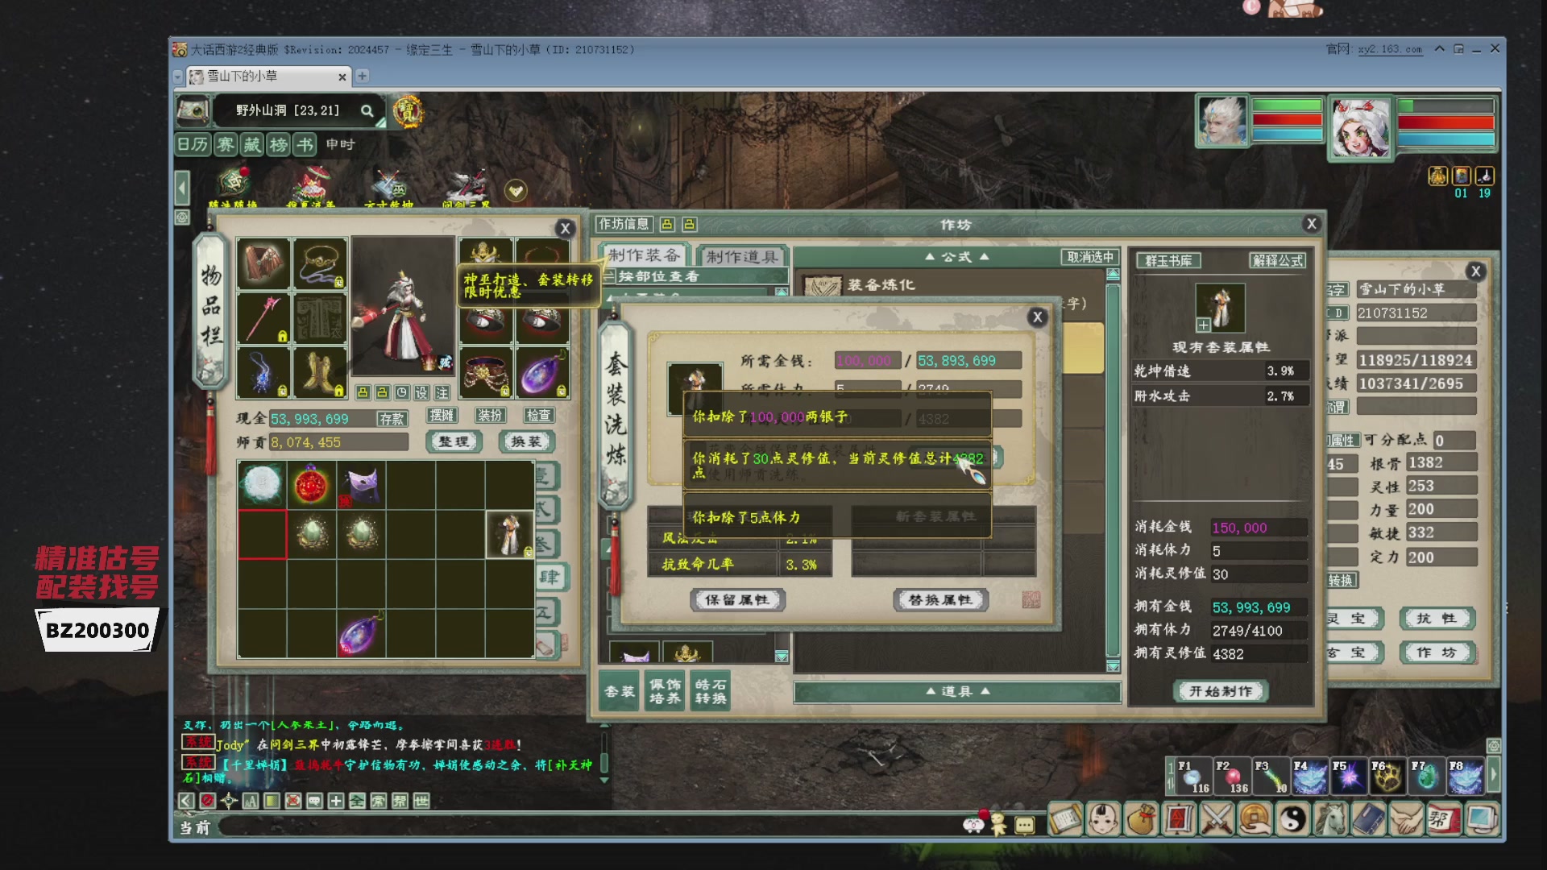Viewport: 1547px width, 870px height.
Task: Use F1 hotkey white orb item
Action: 1193,777
